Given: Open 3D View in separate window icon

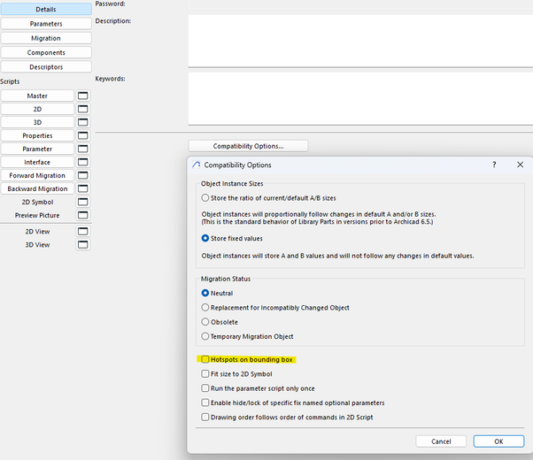Looking at the screenshot, I should 82,245.
